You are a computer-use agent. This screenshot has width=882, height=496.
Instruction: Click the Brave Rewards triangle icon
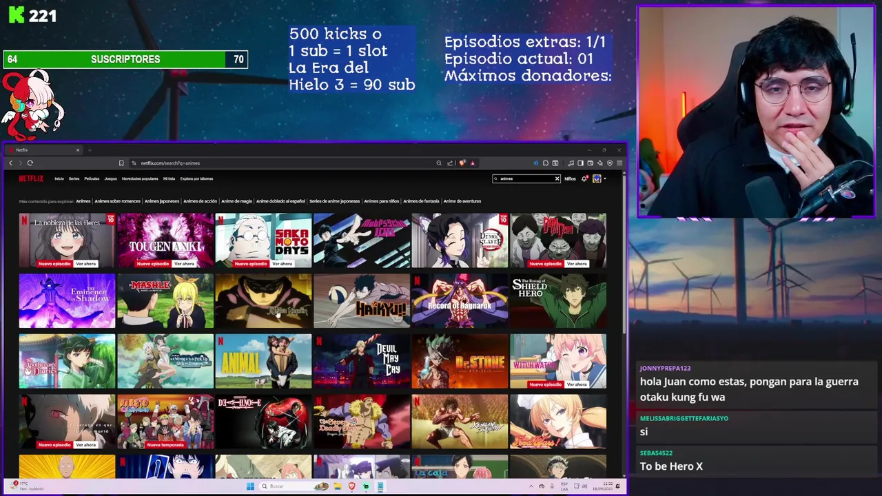coord(473,163)
